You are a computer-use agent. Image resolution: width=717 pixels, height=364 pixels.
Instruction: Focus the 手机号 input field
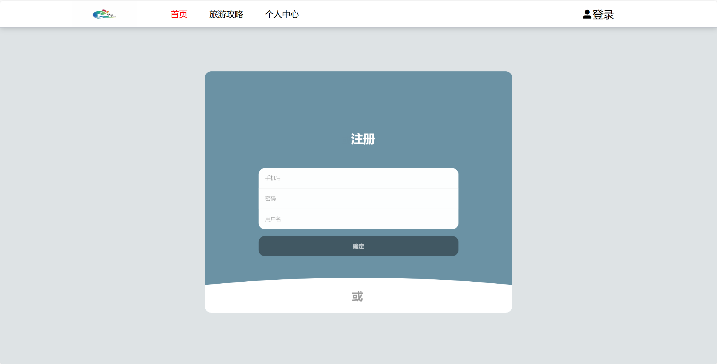click(358, 178)
